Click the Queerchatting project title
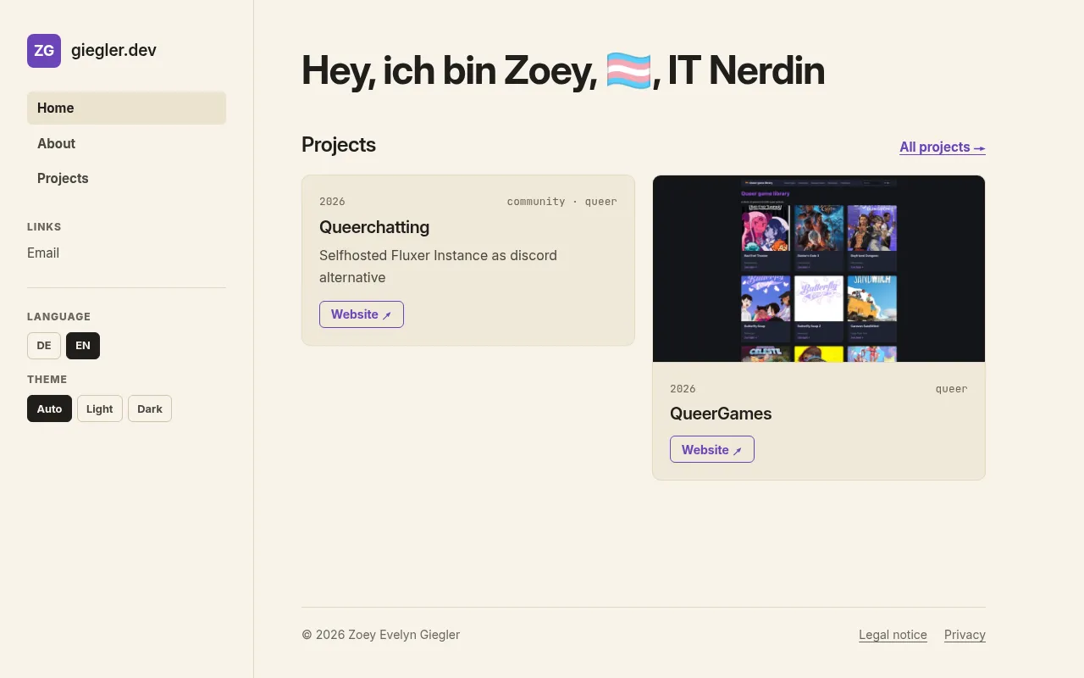Image resolution: width=1084 pixels, height=678 pixels. [x=374, y=227]
